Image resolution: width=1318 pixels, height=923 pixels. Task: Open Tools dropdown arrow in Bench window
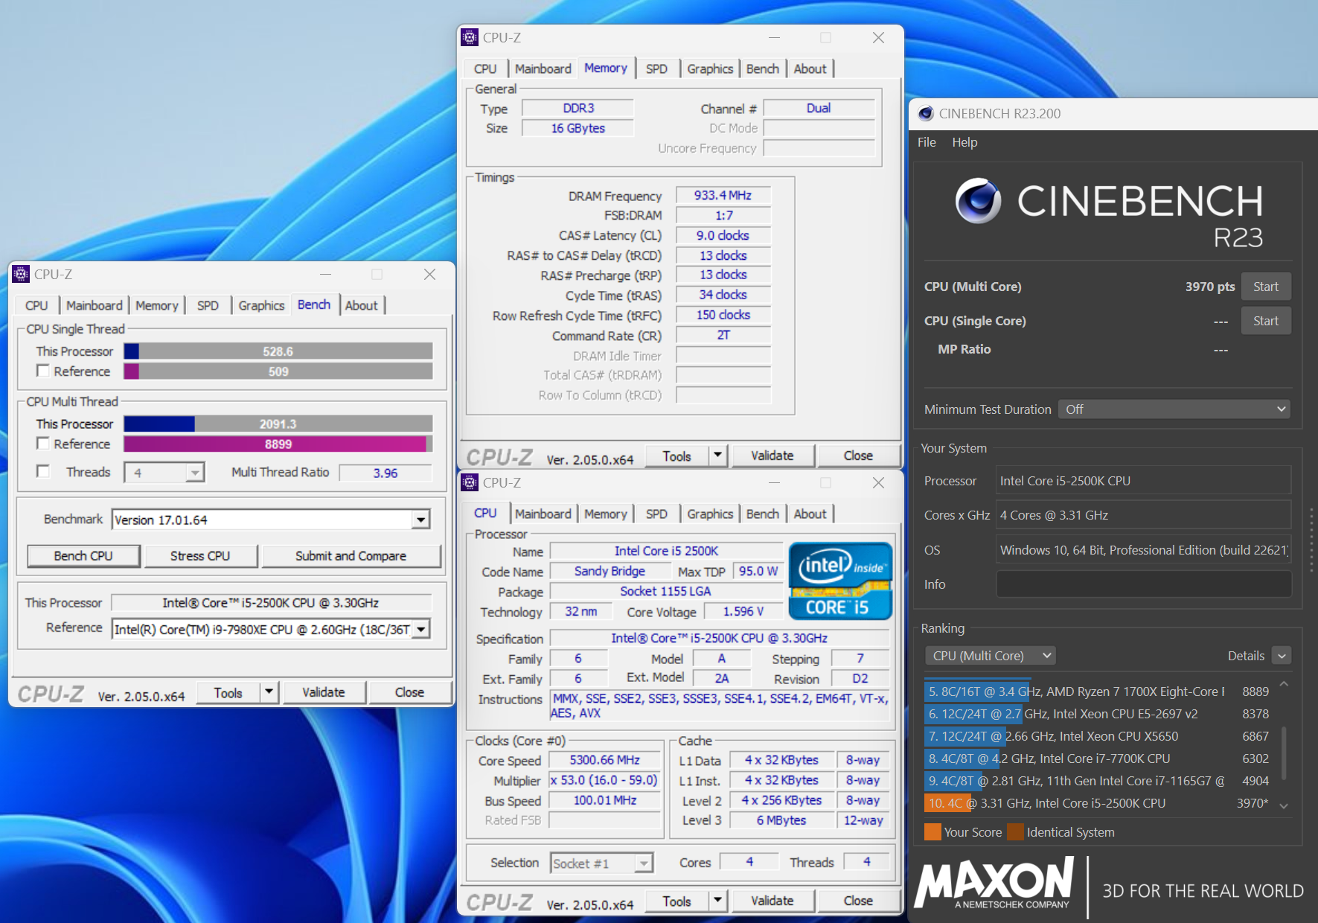point(269,692)
